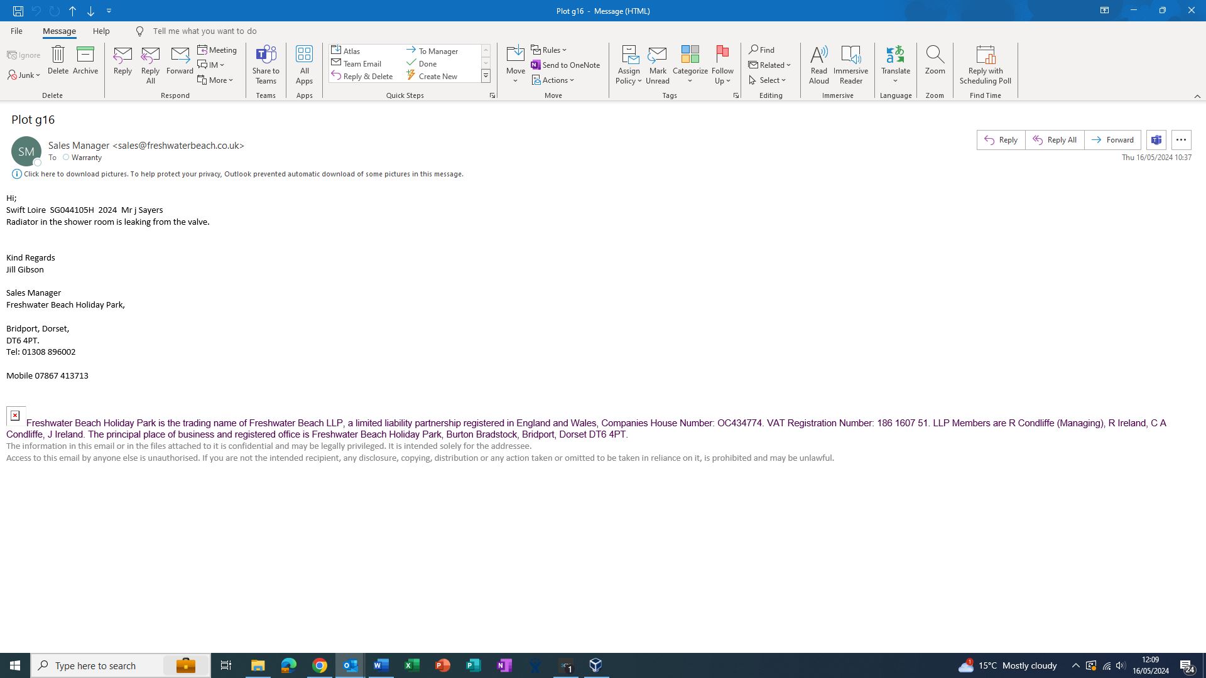Expand the Junk dropdown

point(24,75)
